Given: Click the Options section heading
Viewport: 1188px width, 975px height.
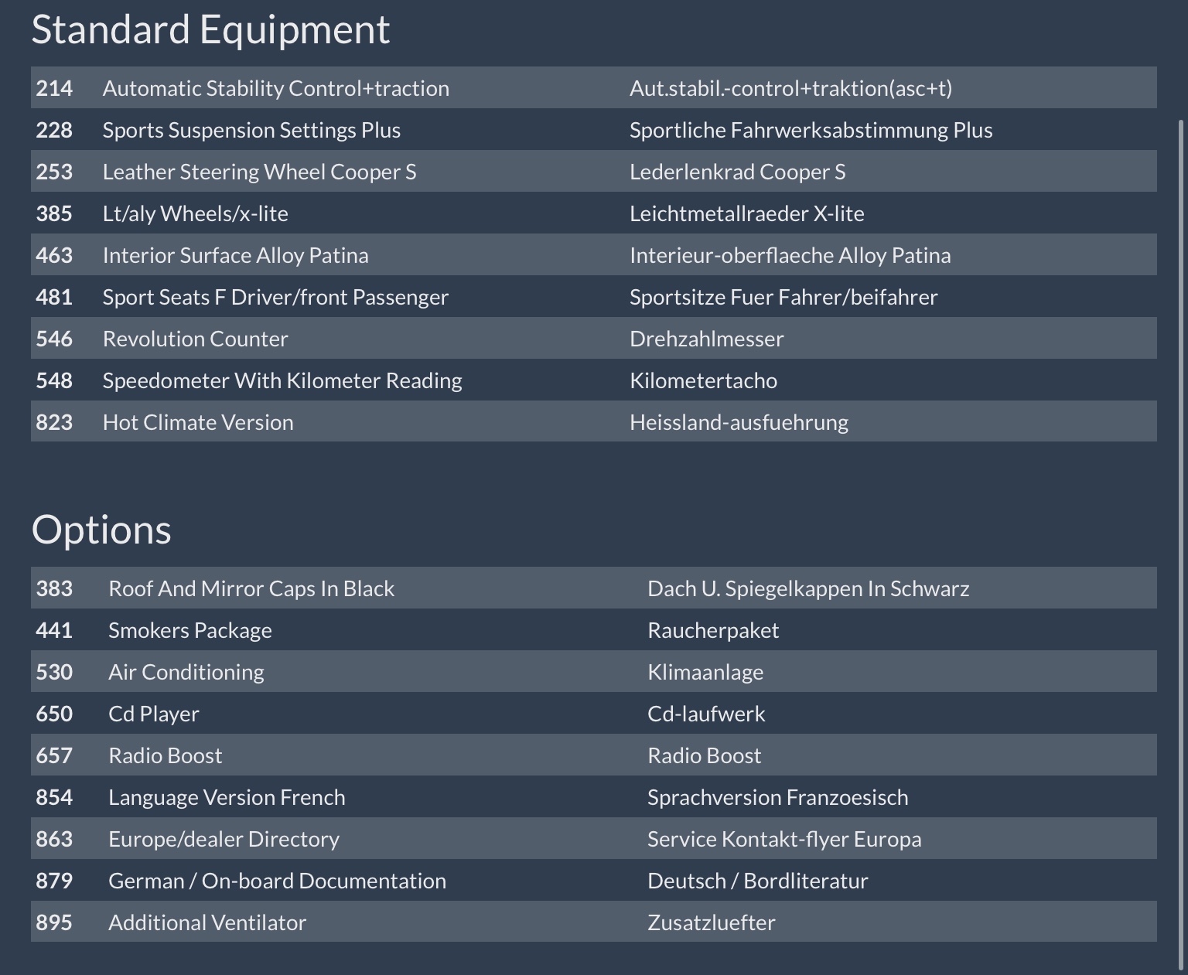Looking at the screenshot, I should 101,530.
